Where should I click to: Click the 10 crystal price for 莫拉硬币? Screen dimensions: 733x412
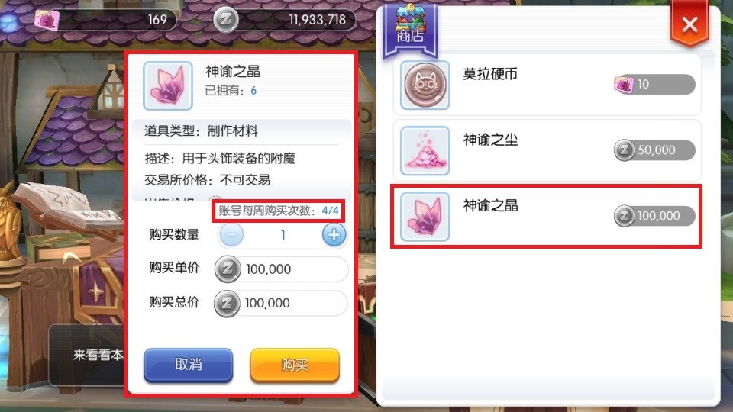[x=654, y=84]
